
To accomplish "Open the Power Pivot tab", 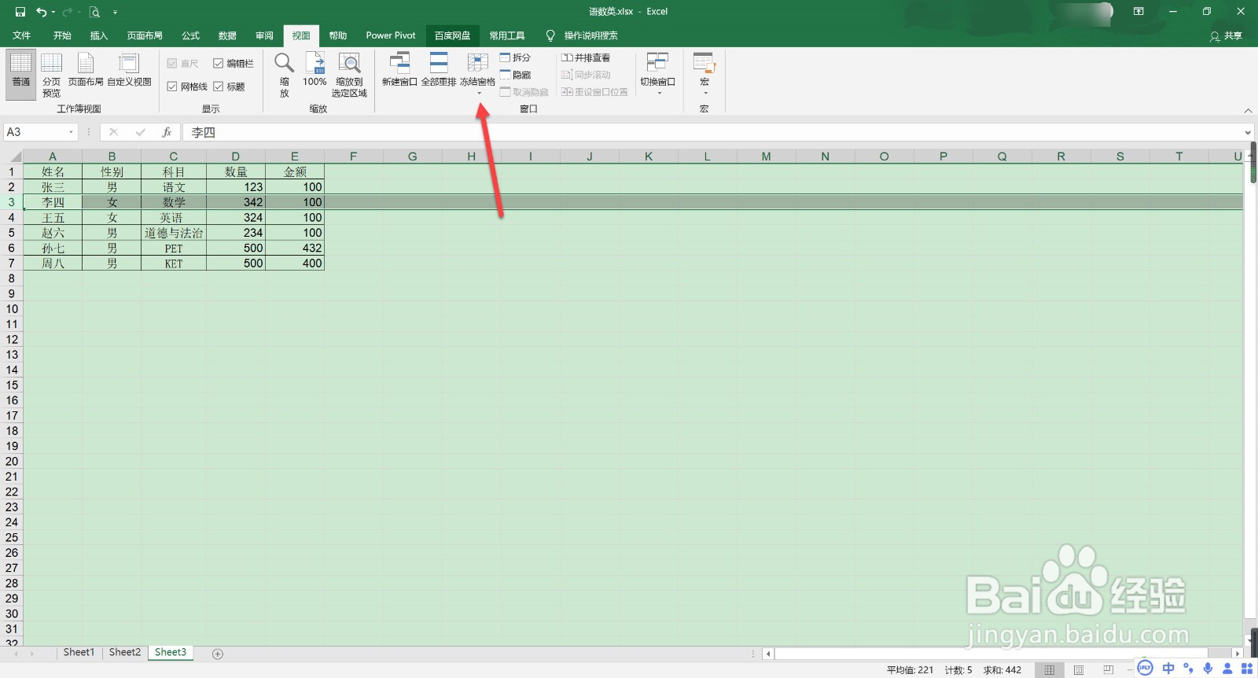I will 391,35.
